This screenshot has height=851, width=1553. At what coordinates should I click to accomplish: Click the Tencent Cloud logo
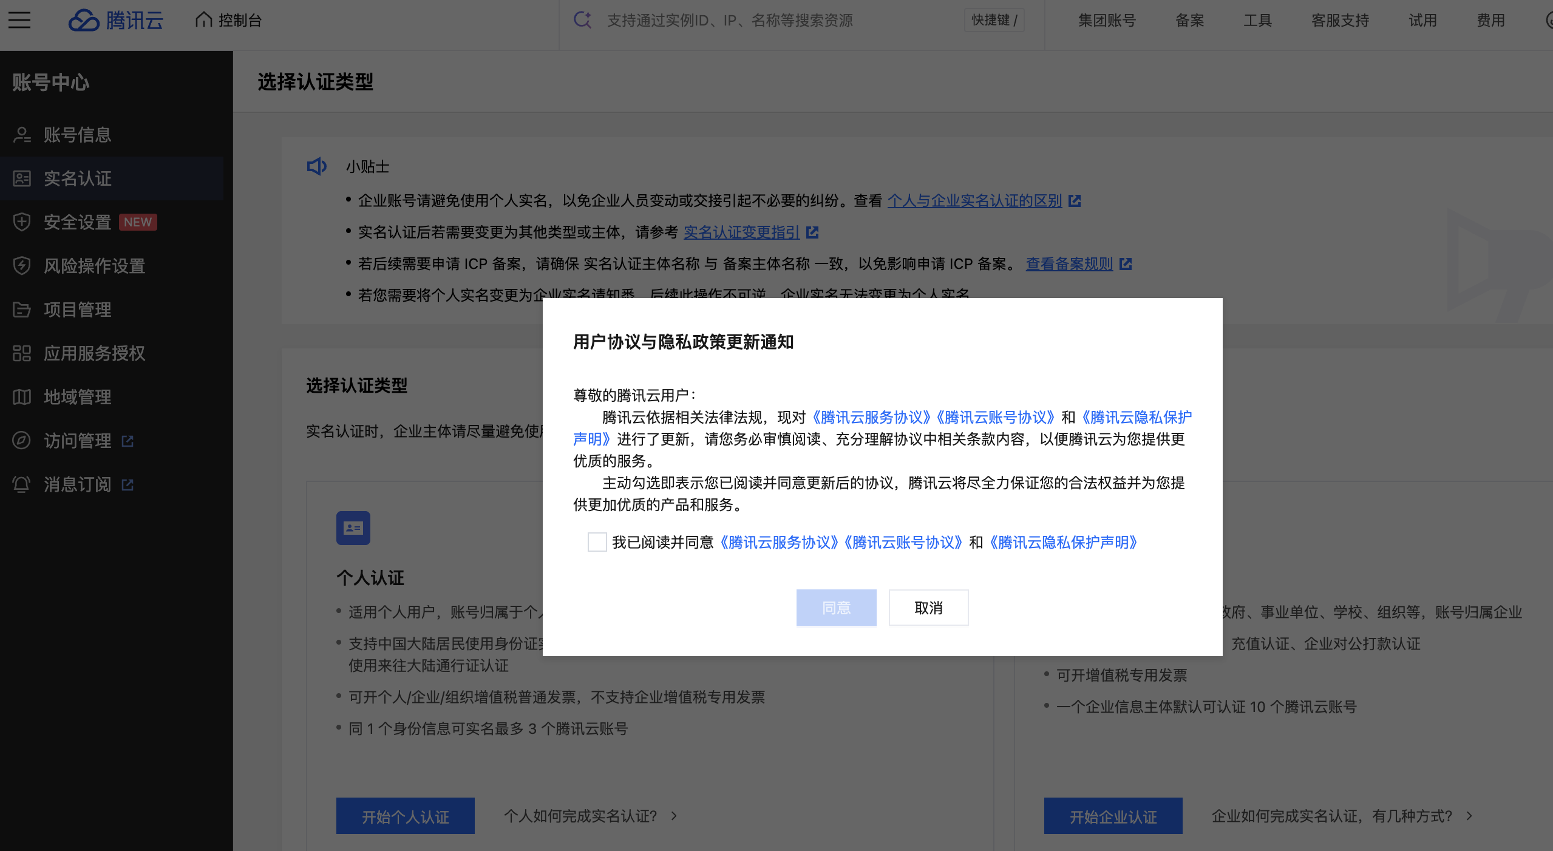point(116,20)
